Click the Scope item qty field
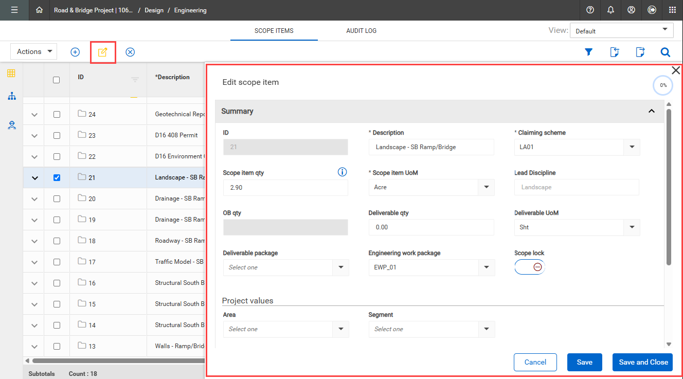 coord(285,187)
